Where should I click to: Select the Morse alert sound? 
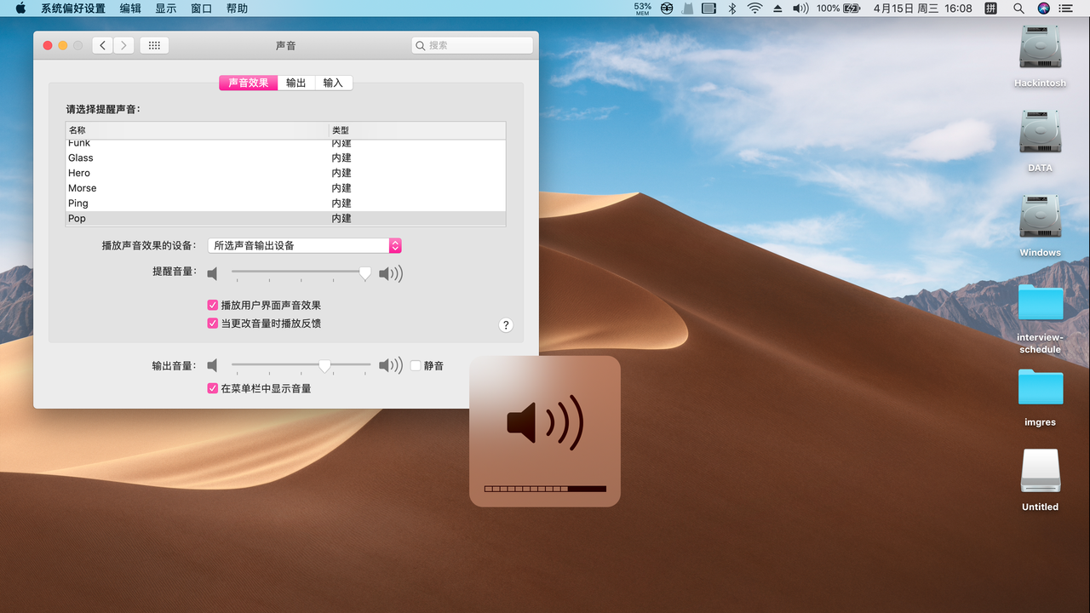point(285,188)
